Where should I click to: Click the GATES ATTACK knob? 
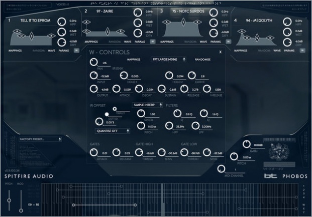point(93,152)
